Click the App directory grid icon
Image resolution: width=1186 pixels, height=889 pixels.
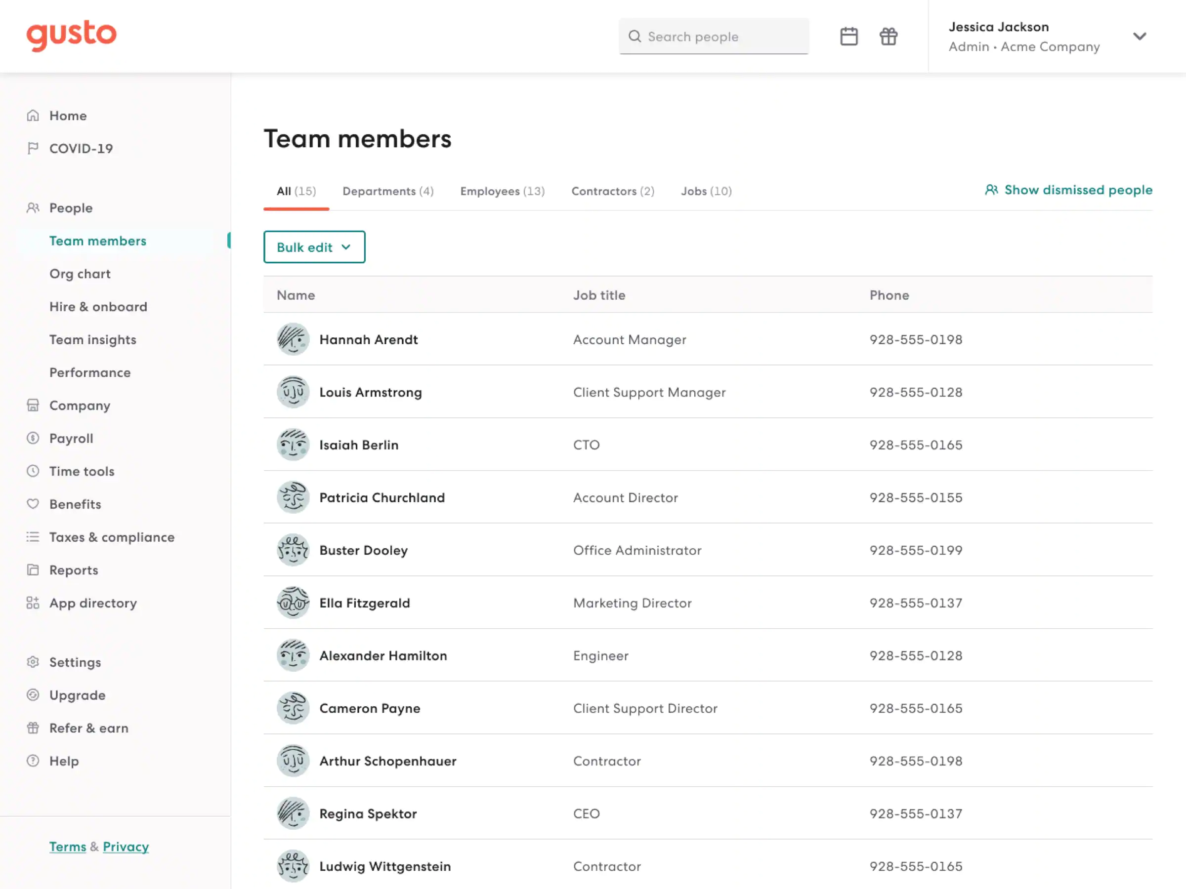point(33,603)
